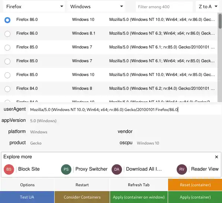Image resolution: width=222 pixels, height=203 pixels.
Task: Click the green Apply (container) button
Action: pos(195,197)
